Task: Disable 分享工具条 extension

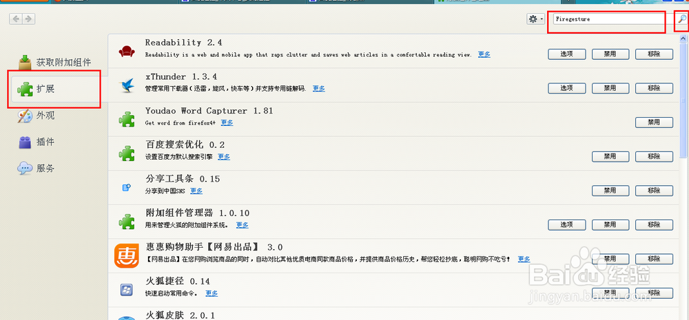Action: (610, 191)
